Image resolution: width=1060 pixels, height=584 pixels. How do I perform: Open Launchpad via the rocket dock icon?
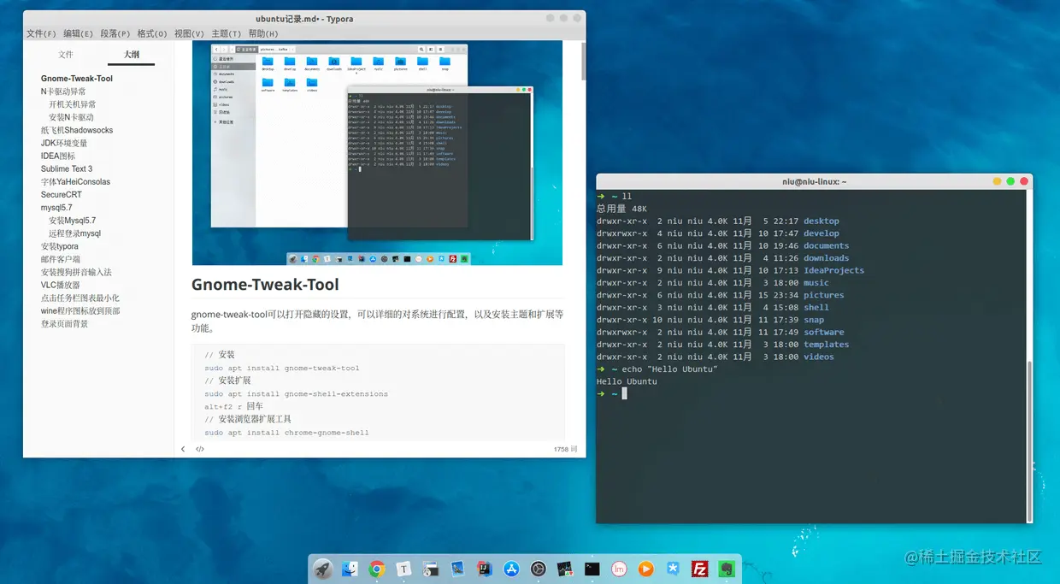click(323, 568)
